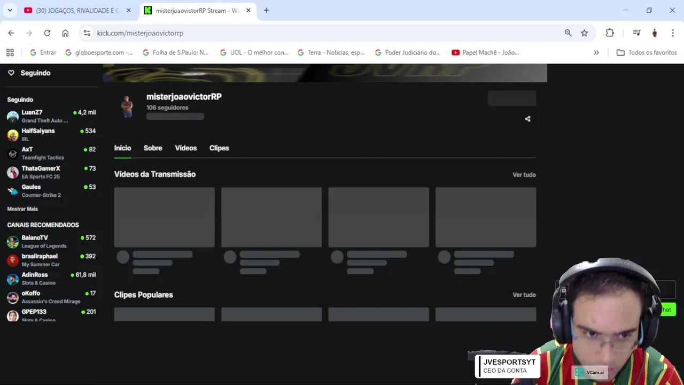Open the GPEP133 recommended channel
684x385 pixels.
tap(51, 315)
